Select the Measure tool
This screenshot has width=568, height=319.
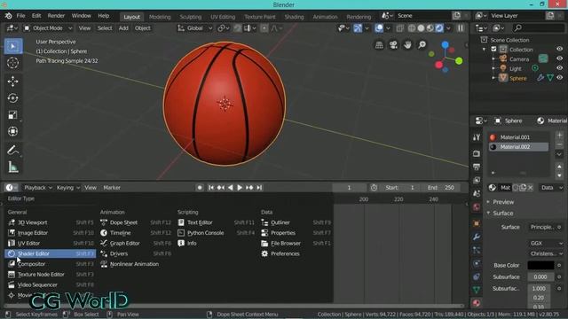[x=13, y=167]
